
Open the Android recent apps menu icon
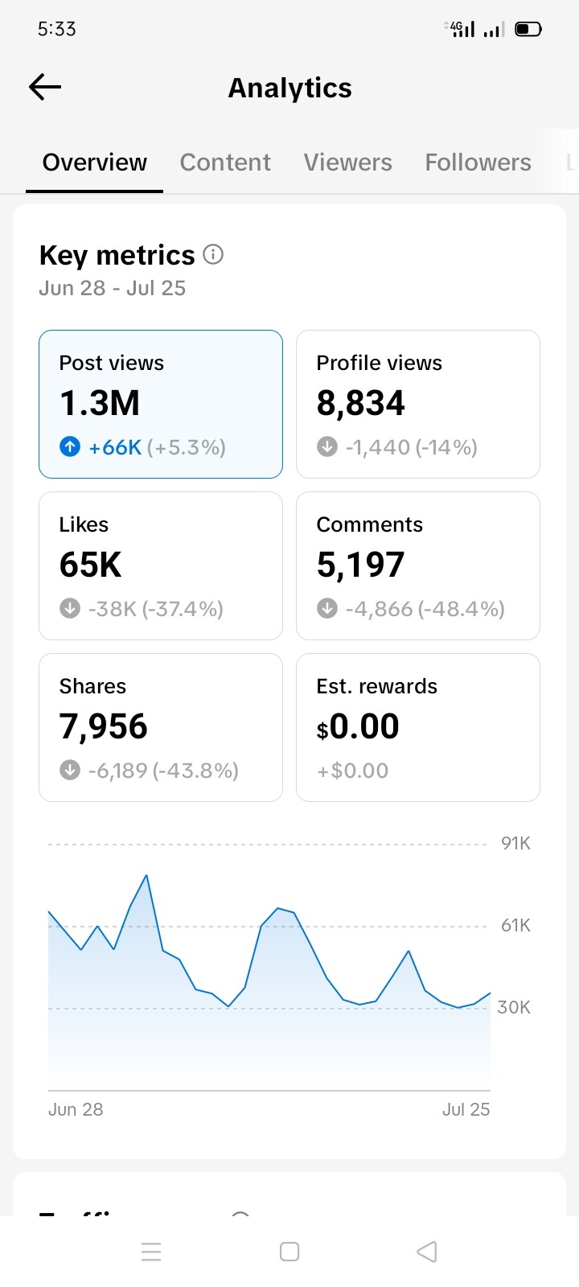(x=151, y=1252)
